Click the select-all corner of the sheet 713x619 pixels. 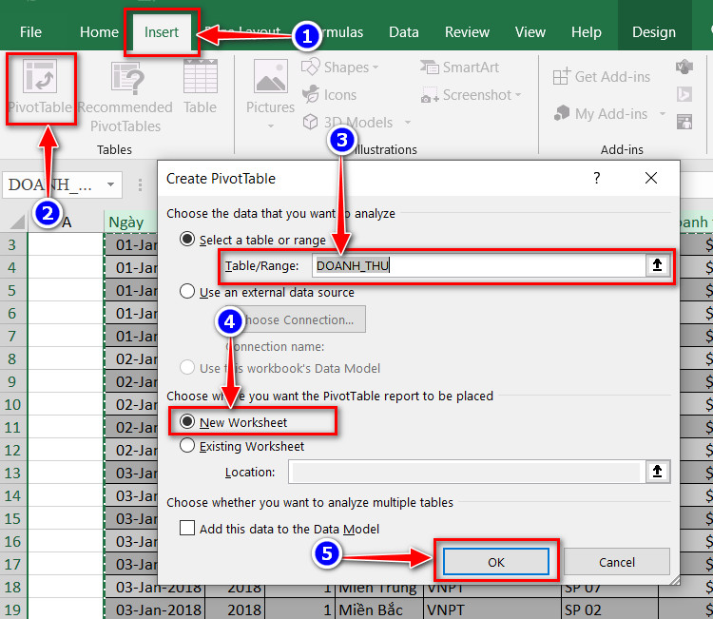point(16,222)
